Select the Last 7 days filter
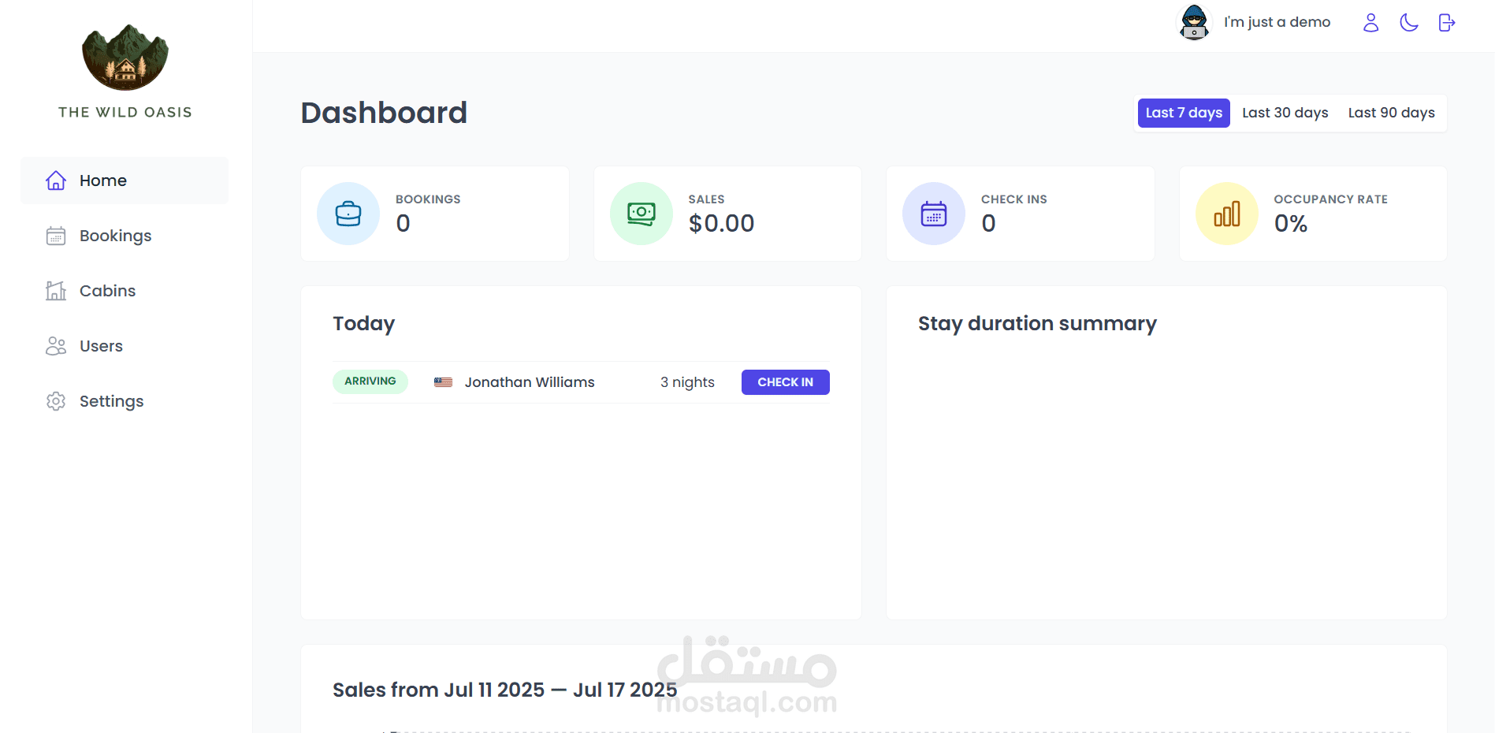1495x733 pixels. click(x=1183, y=113)
